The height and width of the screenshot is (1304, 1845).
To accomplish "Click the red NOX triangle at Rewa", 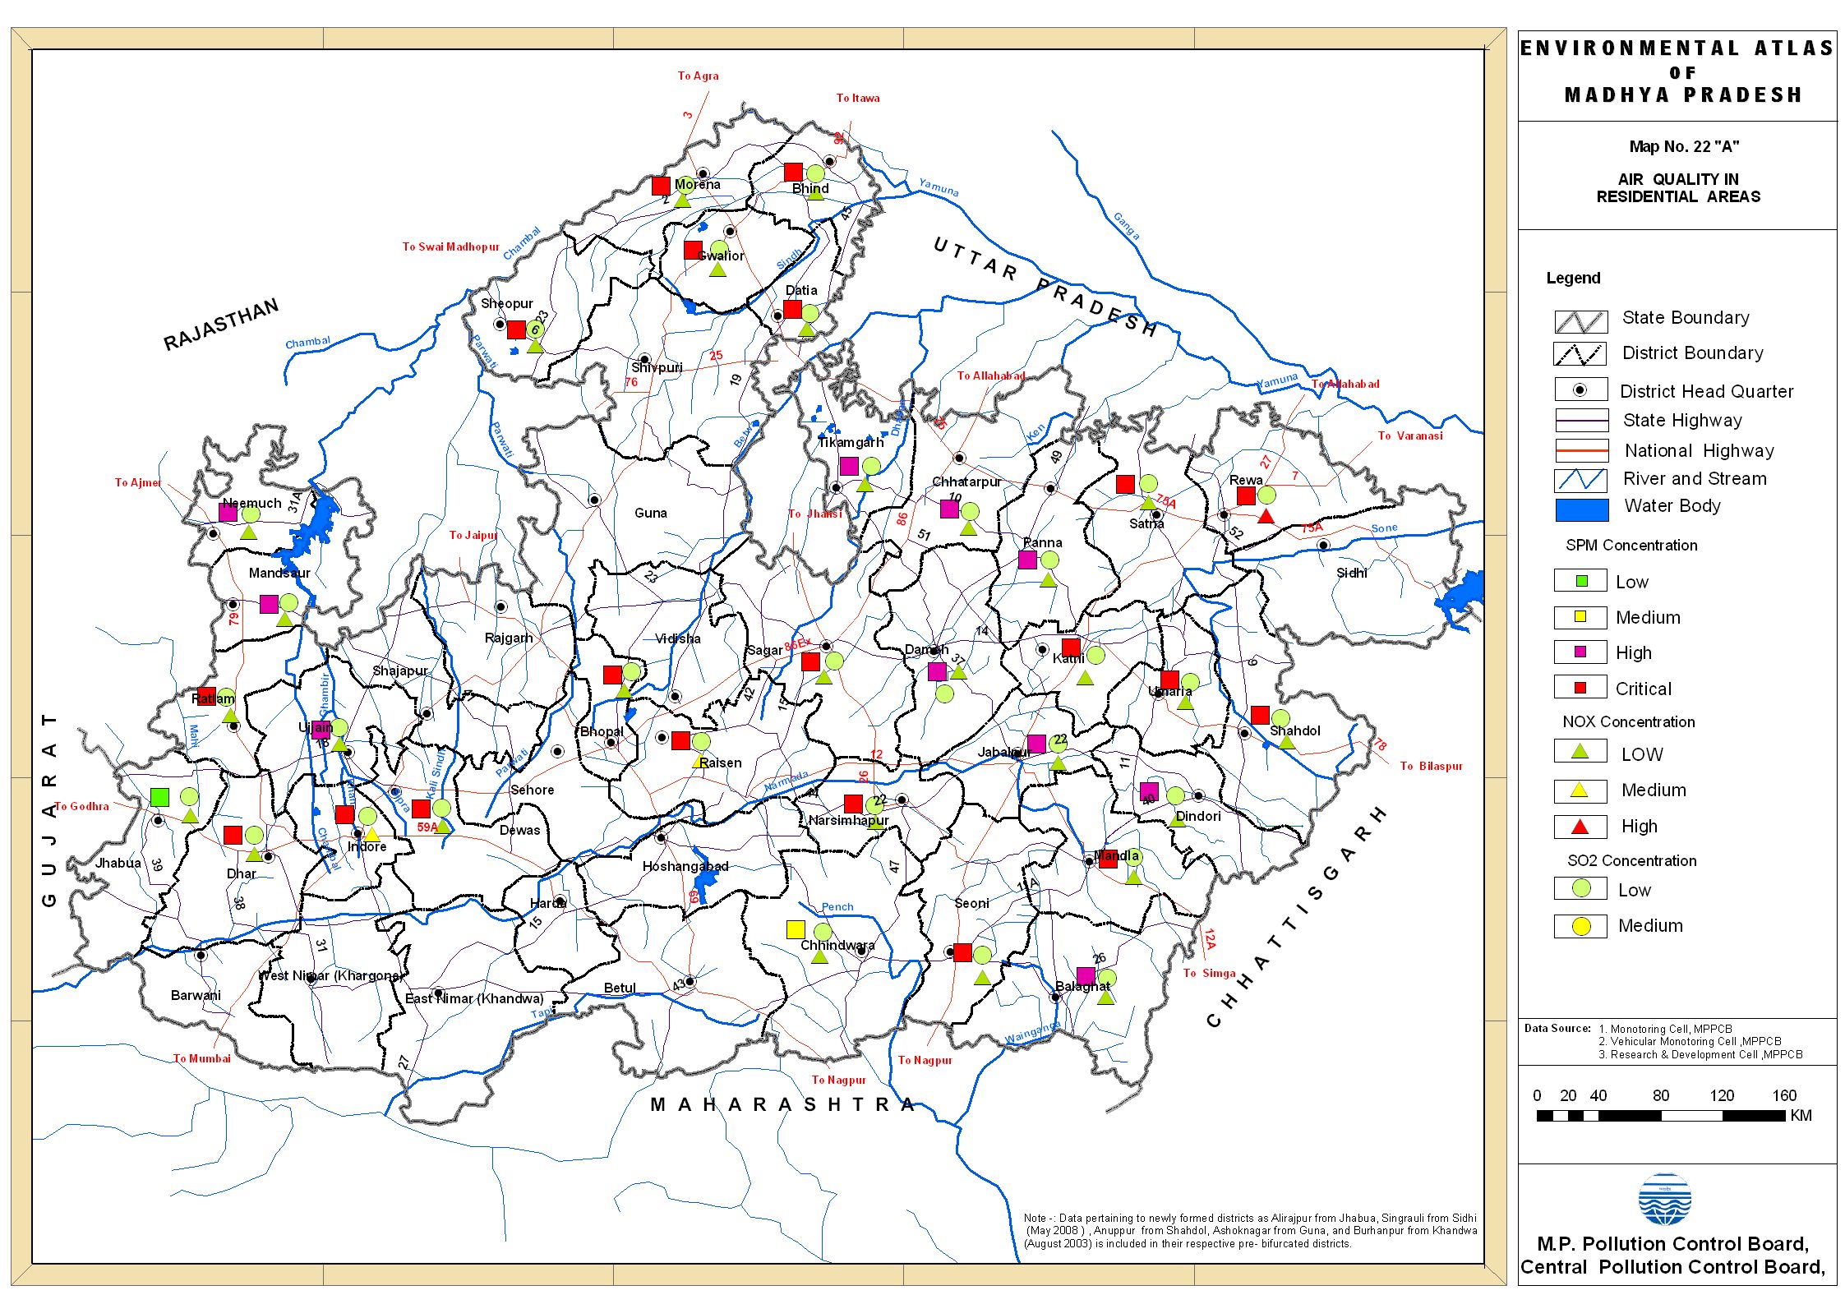I will [1266, 516].
